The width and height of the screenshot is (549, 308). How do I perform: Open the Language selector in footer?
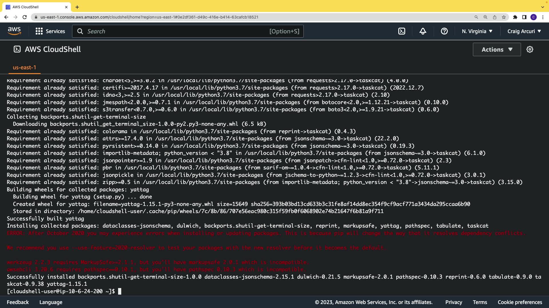pyautogui.click(x=51, y=302)
